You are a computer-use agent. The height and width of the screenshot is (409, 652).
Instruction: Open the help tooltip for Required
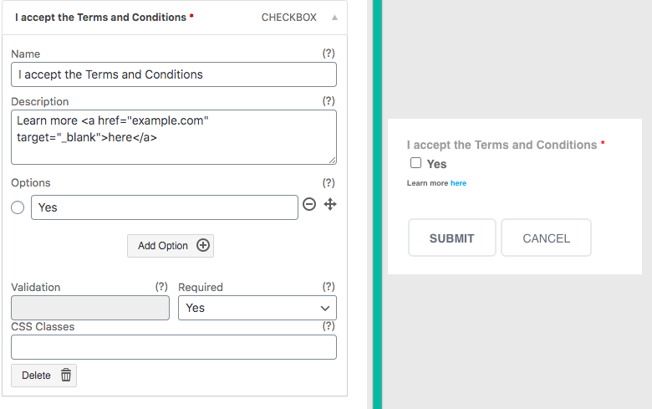(329, 287)
